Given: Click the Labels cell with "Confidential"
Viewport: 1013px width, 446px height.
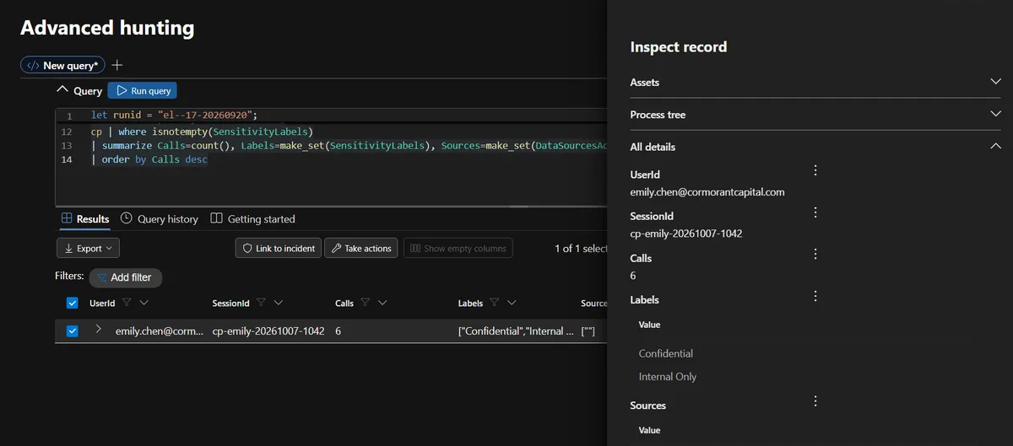Looking at the screenshot, I should pyautogui.click(x=516, y=331).
